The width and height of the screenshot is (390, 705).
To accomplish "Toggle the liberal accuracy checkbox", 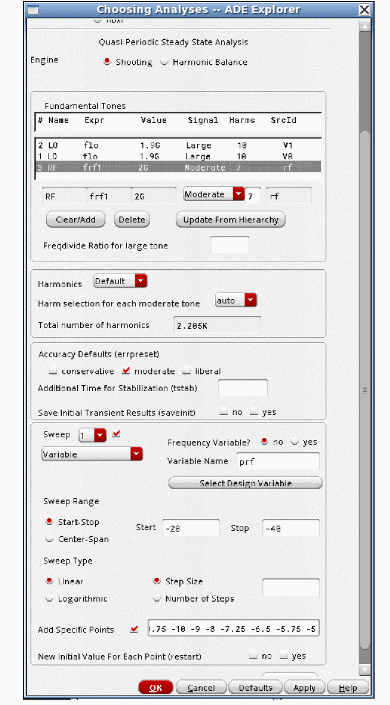I will click(x=186, y=371).
